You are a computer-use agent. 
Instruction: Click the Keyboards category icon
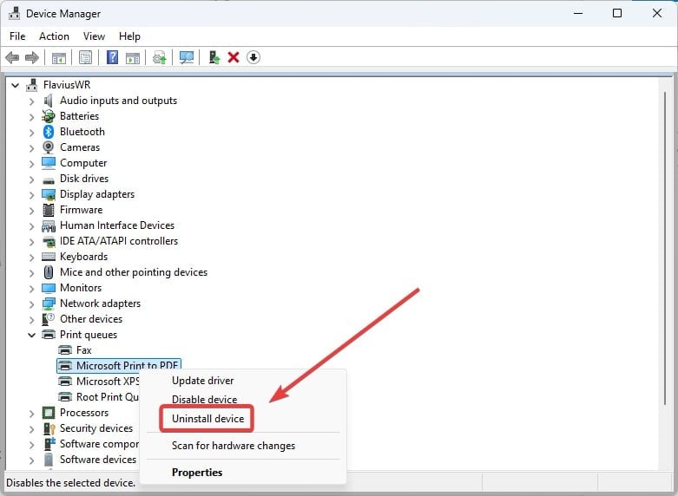49,257
